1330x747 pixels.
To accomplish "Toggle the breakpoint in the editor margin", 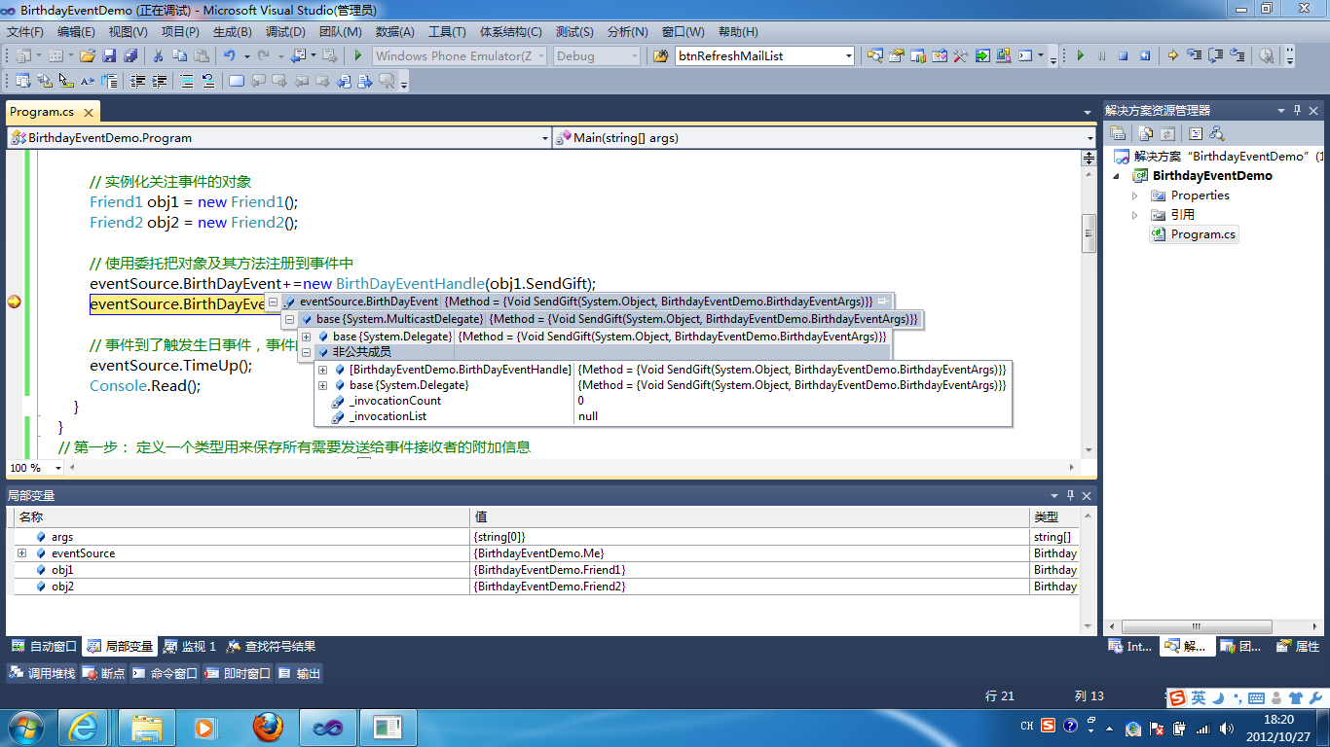I will coord(14,302).
